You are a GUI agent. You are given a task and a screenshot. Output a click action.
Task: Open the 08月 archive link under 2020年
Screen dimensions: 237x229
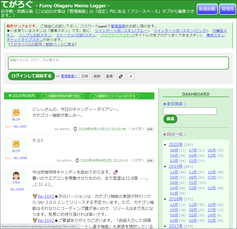coord(174,150)
